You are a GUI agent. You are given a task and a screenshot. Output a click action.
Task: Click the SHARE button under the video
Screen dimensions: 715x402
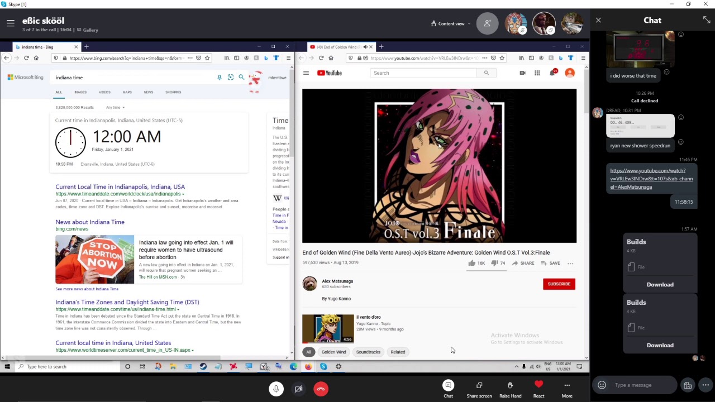(523, 263)
